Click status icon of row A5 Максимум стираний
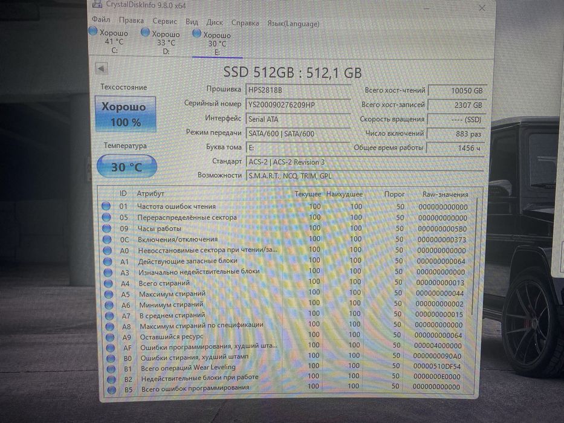This screenshot has width=564, height=423. tap(109, 294)
